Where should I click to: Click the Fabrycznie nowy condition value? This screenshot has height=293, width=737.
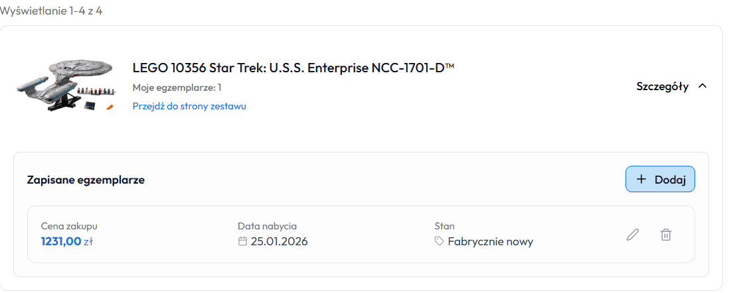tap(490, 241)
